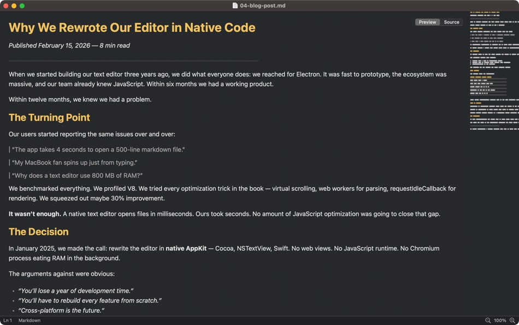Screen dimensions: 519x325
Task: Click 'The arguments against were obvious:' line
Action: pos(62,274)
